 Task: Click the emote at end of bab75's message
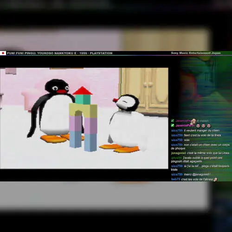click(x=215, y=180)
